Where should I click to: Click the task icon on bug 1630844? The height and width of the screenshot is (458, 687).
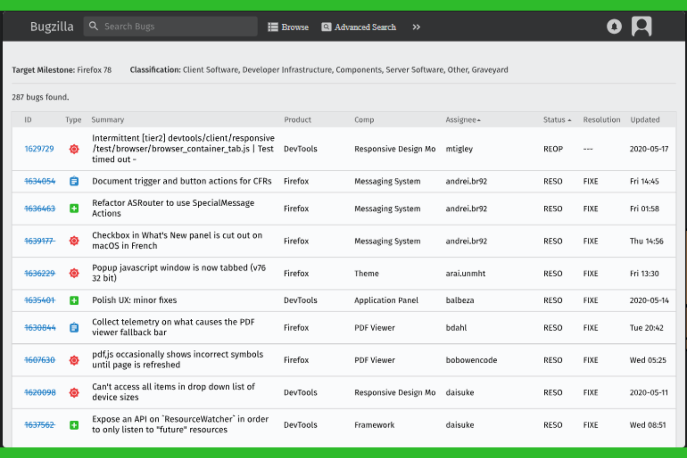pyautogui.click(x=74, y=327)
